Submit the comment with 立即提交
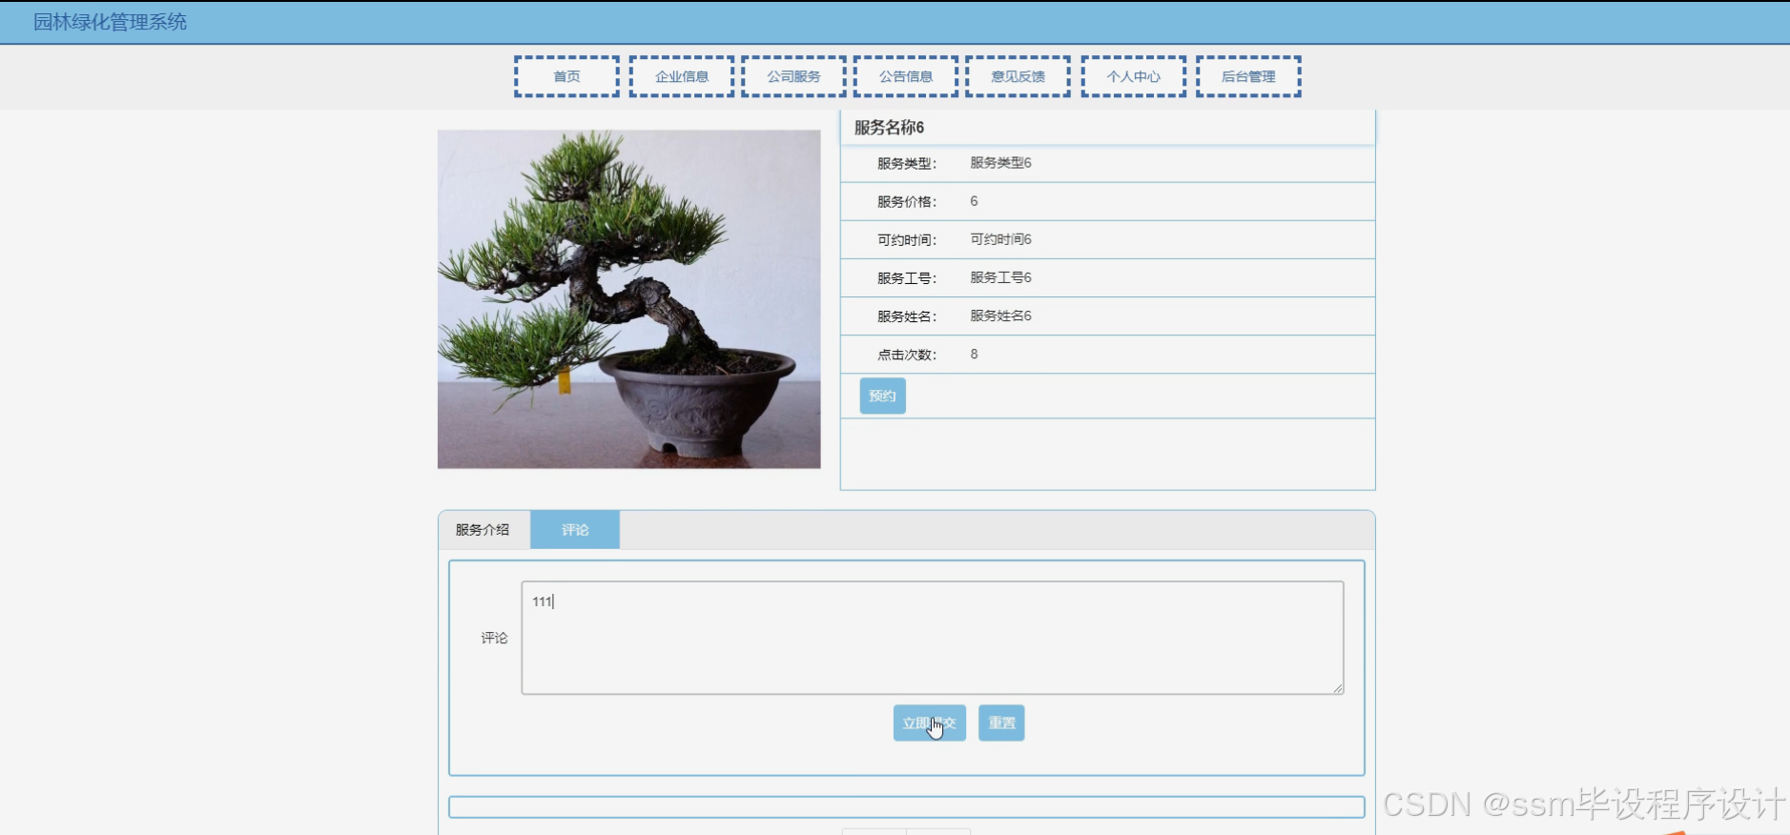1790x835 pixels. pos(930,723)
